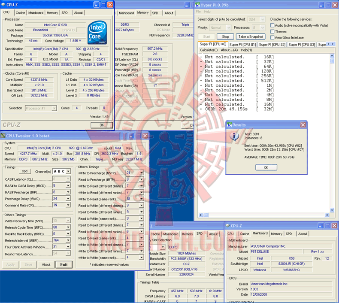Screen dimensions: 339x303
Task: Click the '000h 20m 49.156s' 32M result line
Action: click(237, 109)
